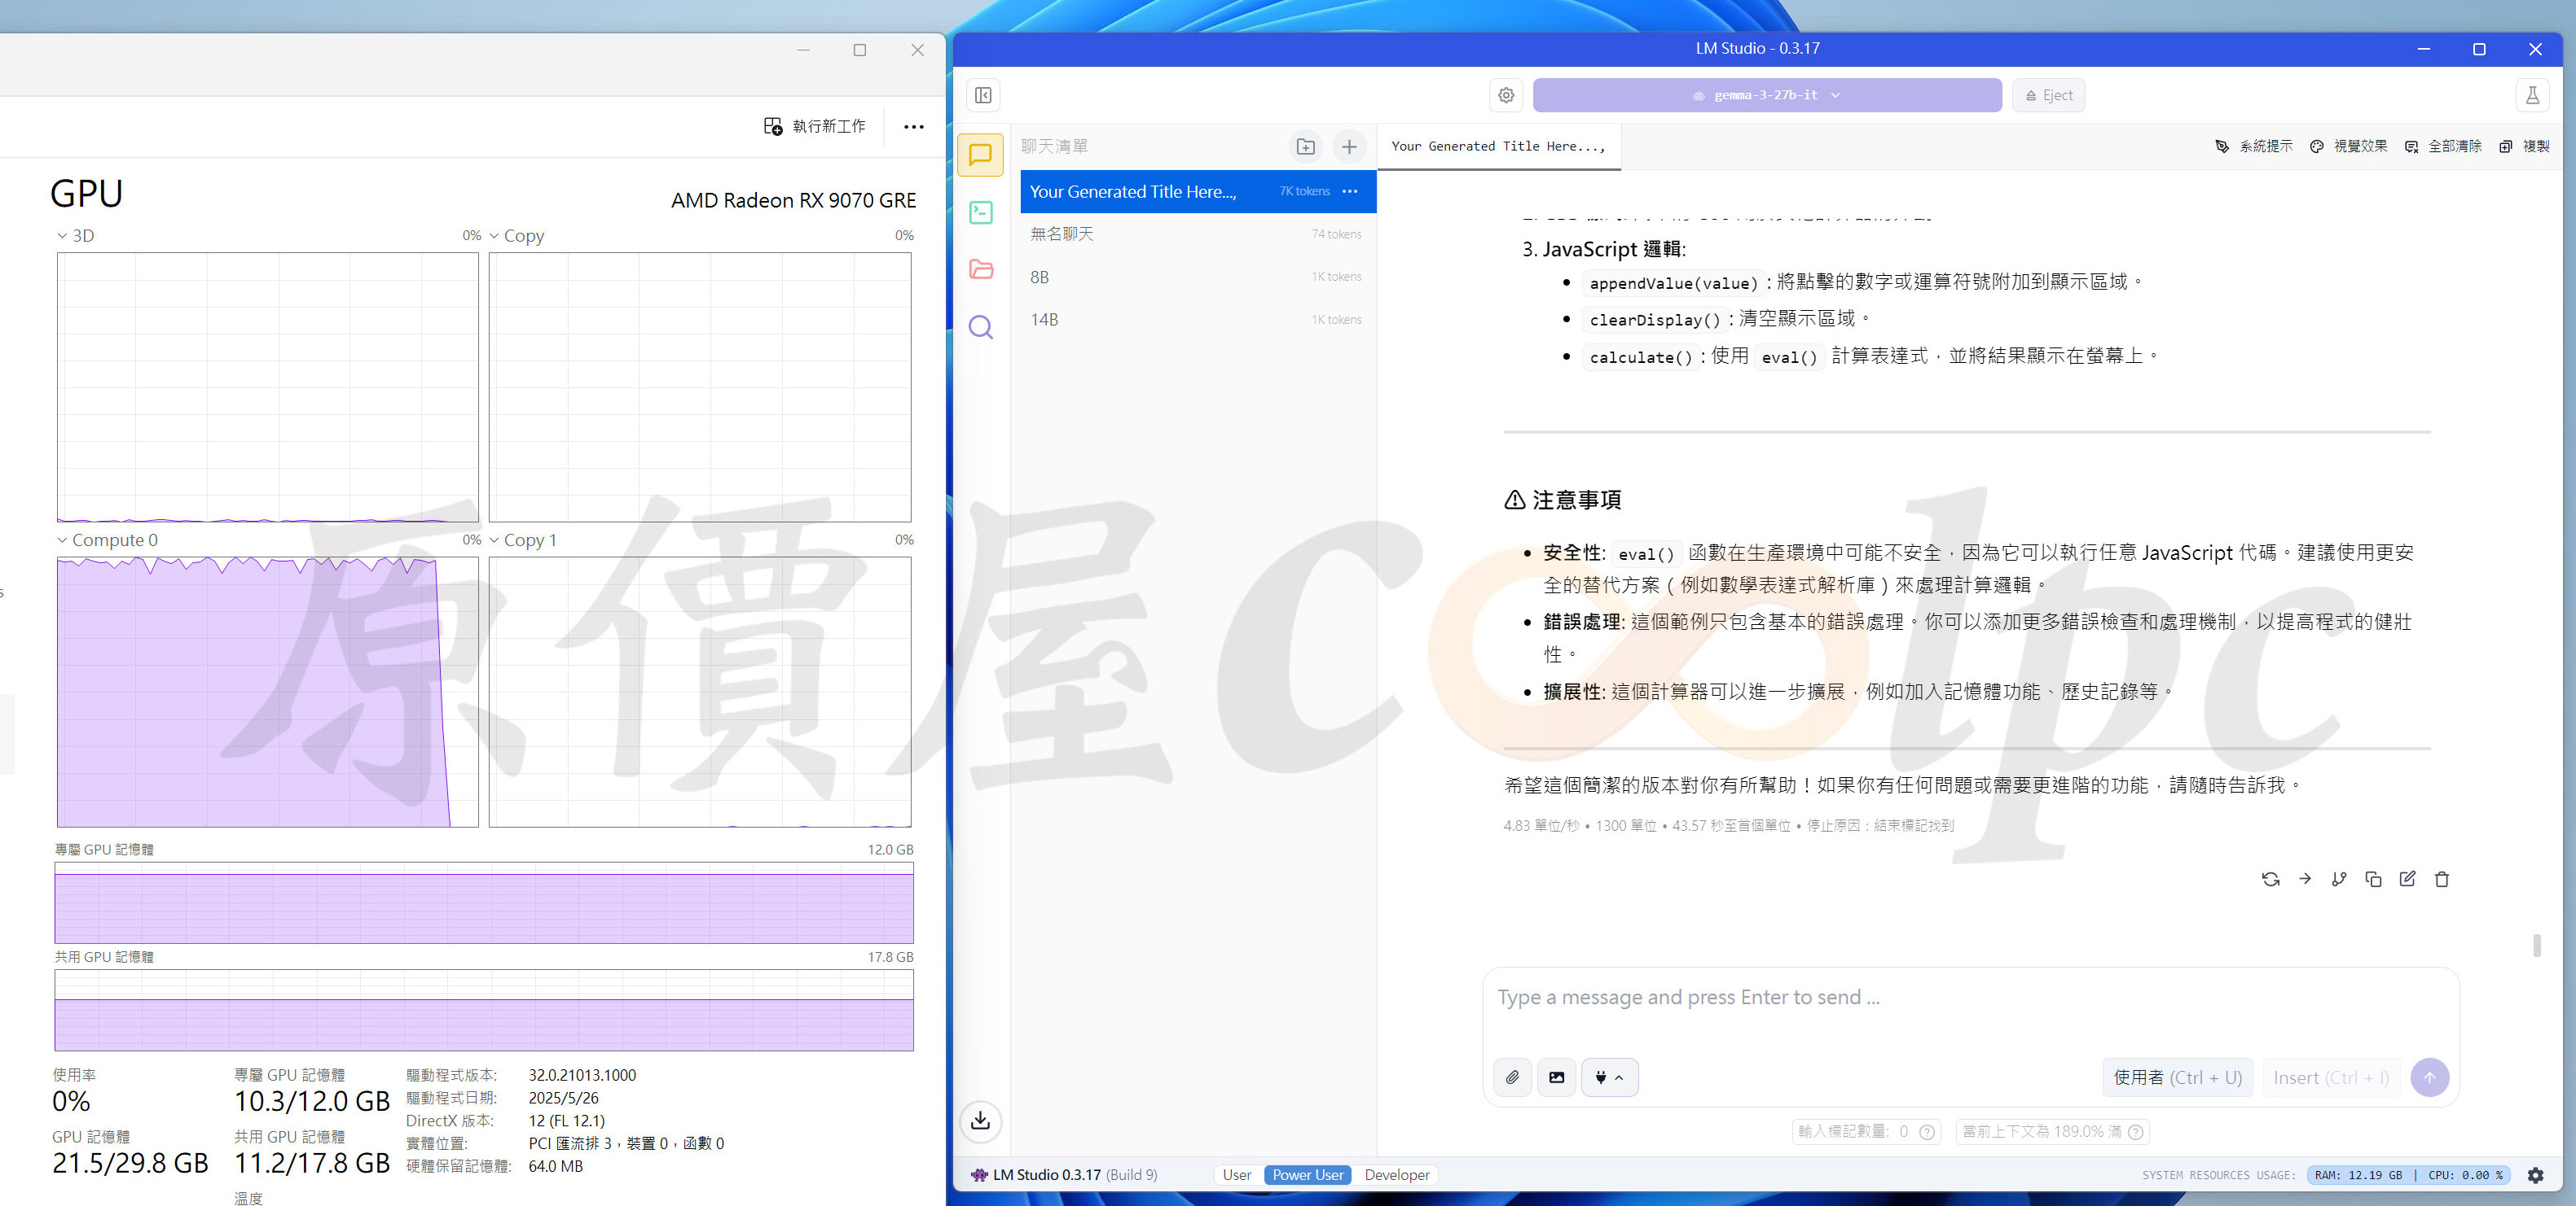The image size is (2576, 1206).
Task: Toggle sender role 使用者 (Ctrl + U)
Action: click(2177, 1077)
